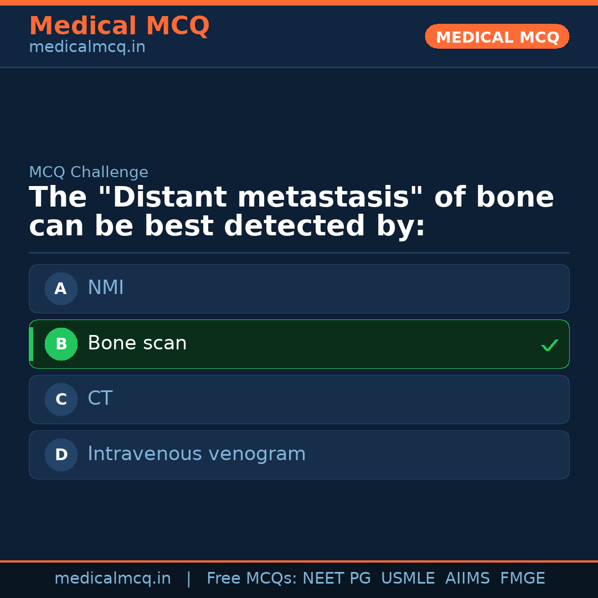Click the orange MEDICAL MCQ badge
The height and width of the screenshot is (598, 598).
point(497,37)
